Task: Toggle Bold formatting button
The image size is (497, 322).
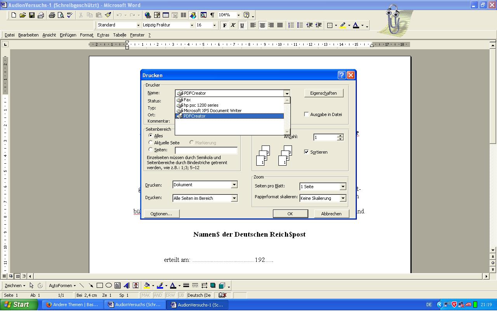Action: click(x=224, y=25)
